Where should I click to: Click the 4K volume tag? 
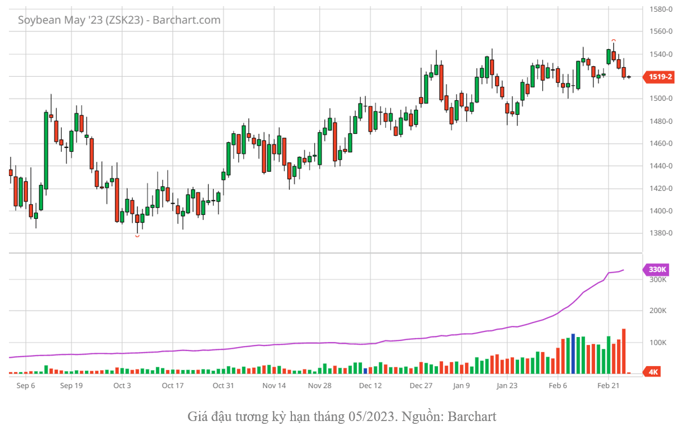coord(652,372)
